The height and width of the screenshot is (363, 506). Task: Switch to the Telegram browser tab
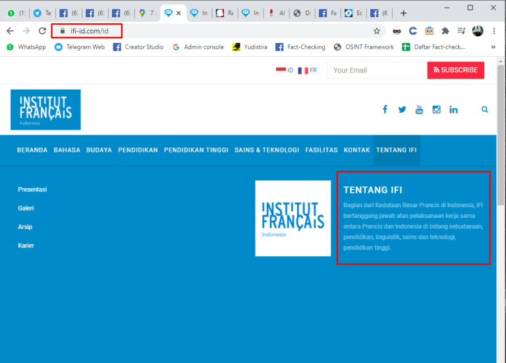(x=42, y=13)
